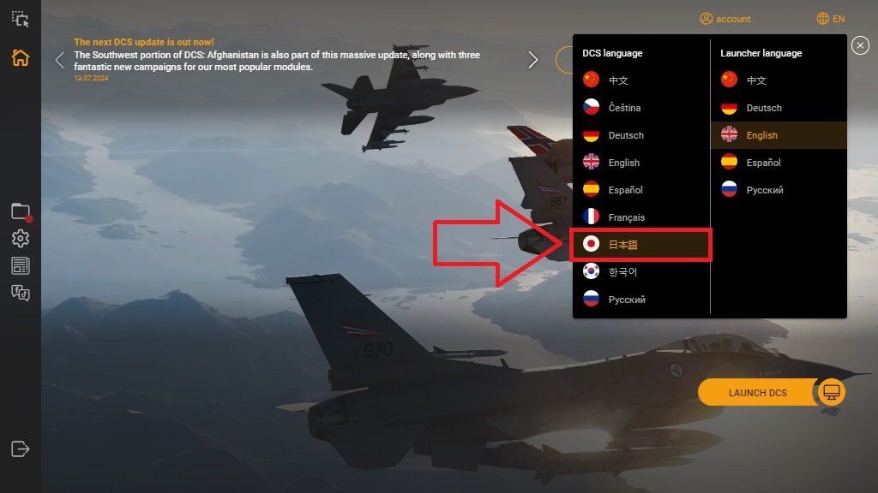Show the previous news item with left chevron
The width and height of the screenshot is (878, 493).
(60, 60)
